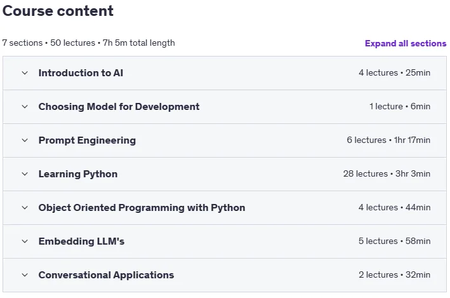Click the '5 lectures • 58min' text
The height and width of the screenshot is (298, 450).
click(394, 241)
